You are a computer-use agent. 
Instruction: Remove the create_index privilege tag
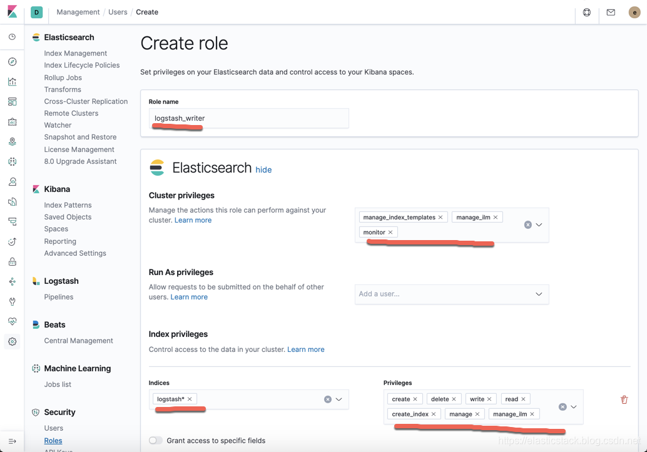pos(434,414)
